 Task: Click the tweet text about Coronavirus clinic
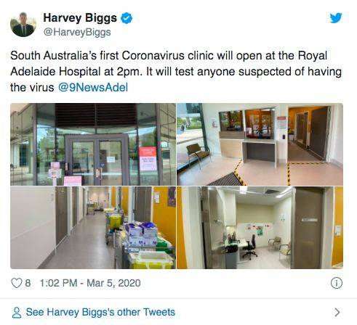176,71
